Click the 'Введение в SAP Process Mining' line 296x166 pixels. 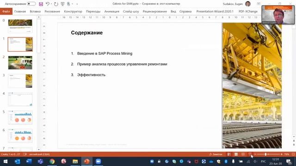(105, 53)
